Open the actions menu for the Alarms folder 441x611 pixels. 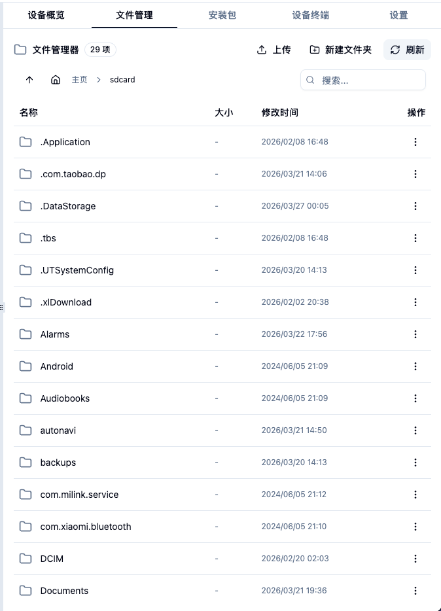click(415, 334)
